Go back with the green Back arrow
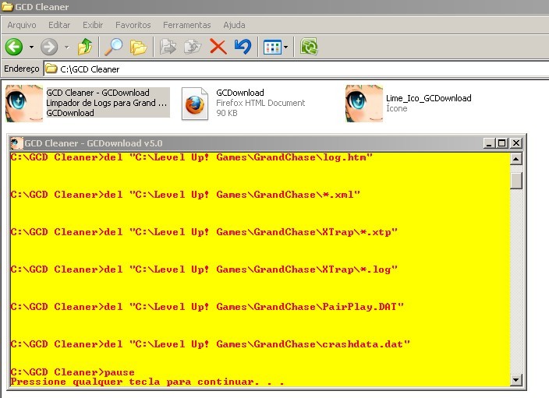This screenshot has height=398, width=549. pos(14,47)
